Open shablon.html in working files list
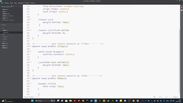 6,14
